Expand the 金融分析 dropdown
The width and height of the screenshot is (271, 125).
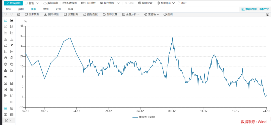point(131,14)
